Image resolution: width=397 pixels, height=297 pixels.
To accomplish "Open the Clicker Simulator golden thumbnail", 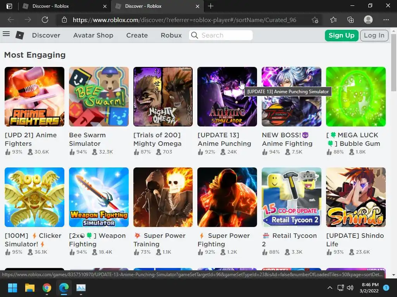I will (x=35, y=197).
